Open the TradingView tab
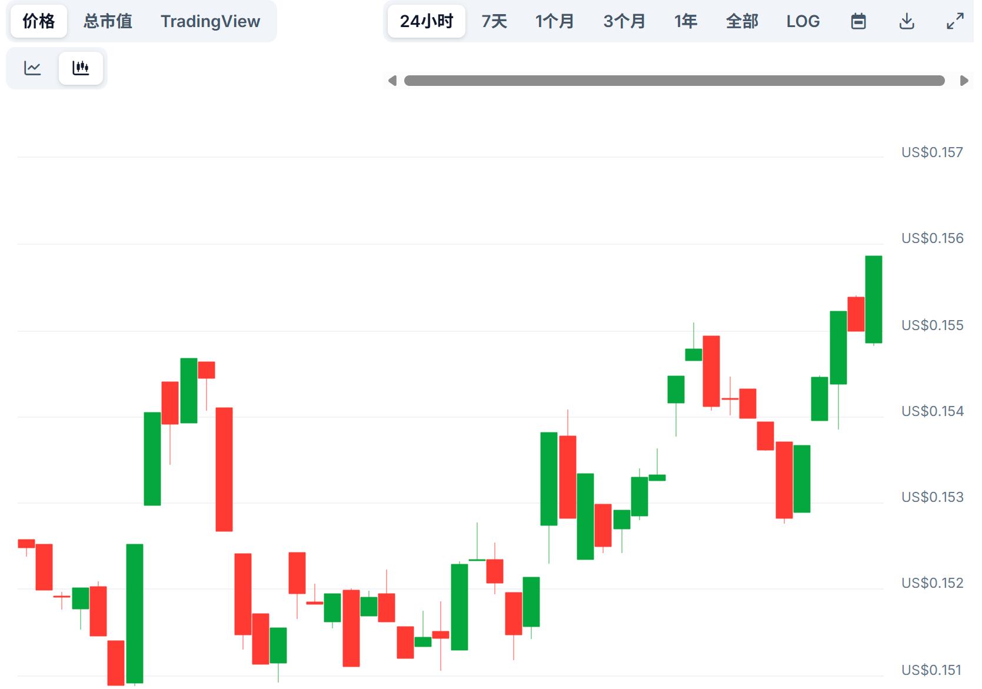982x689 pixels. 210,21
